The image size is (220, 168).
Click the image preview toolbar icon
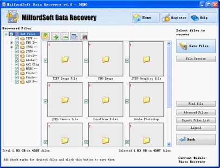coord(65,36)
